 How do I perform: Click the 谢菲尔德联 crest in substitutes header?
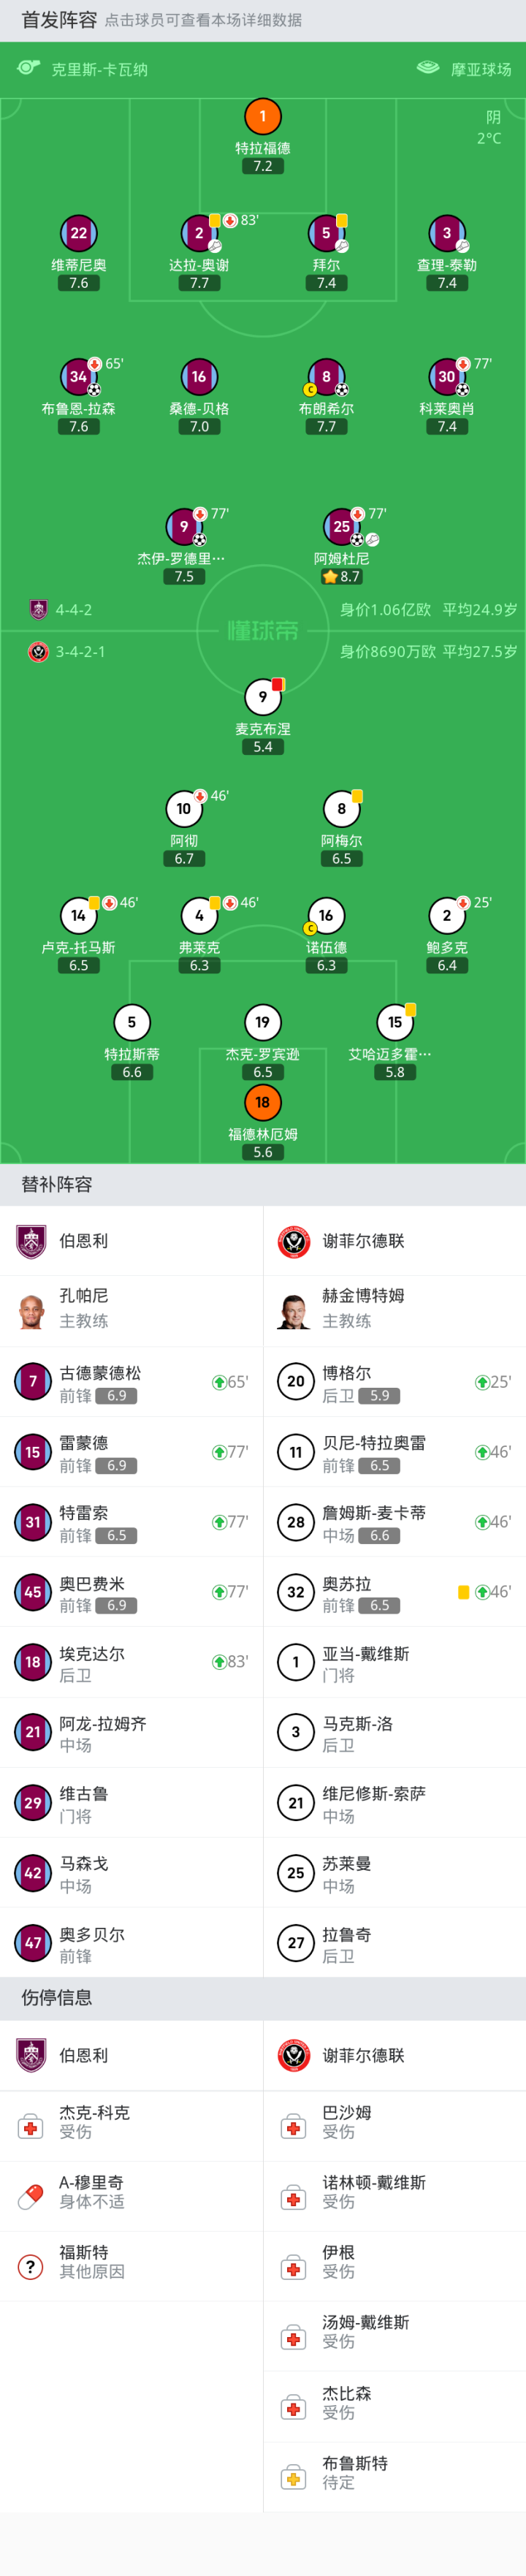coord(294,1241)
